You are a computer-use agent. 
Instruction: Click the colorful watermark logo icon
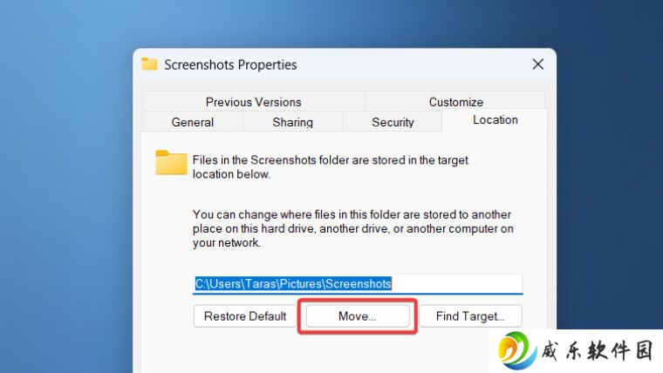pyautogui.click(x=516, y=350)
